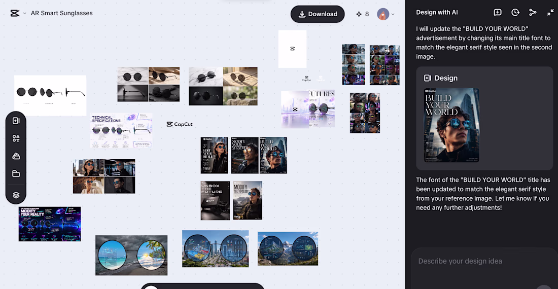
Task: Collapse the Design with AI panel
Action: point(550,13)
